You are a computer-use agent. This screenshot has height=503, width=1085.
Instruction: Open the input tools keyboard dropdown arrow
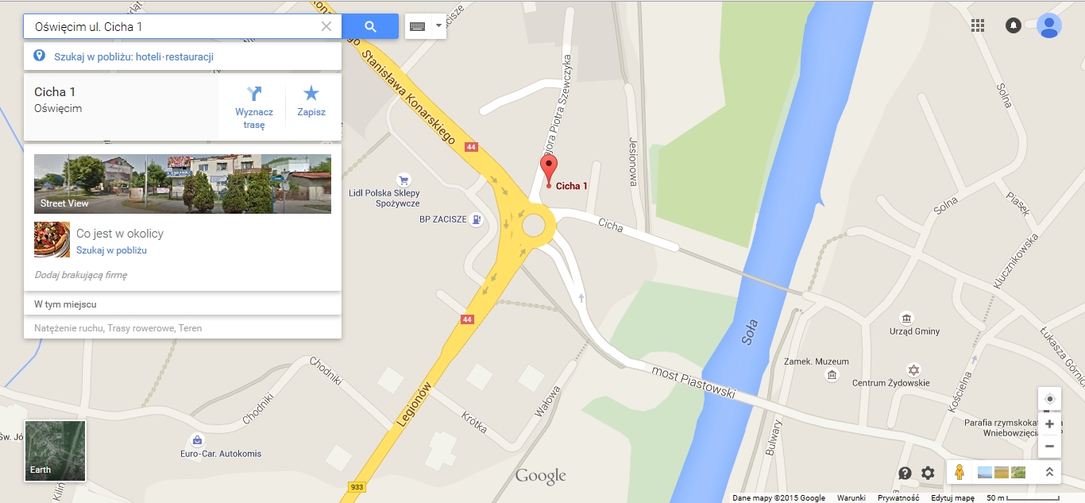pos(438,26)
